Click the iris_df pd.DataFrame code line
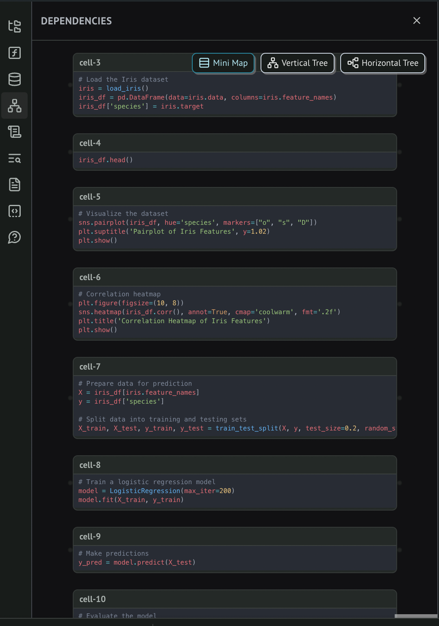This screenshot has height=626, width=439. pyautogui.click(x=207, y=98)
